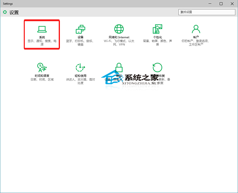
Task: Click the 轻松使用 (Ease of Access) icon
Action: [x=80, y=67]
